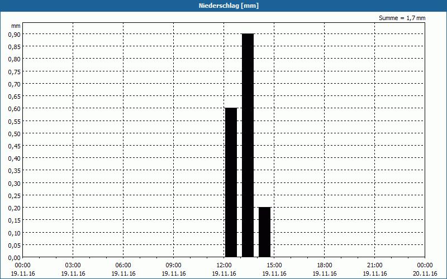
Task: Click the 0,15 y-axis label
Action: (x=15, y=220)
